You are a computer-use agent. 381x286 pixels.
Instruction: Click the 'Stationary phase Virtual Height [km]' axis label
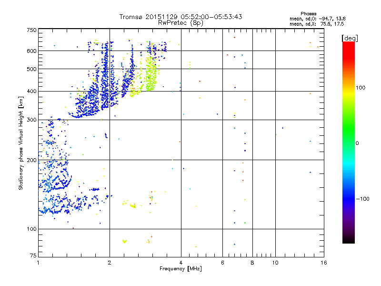21,143
